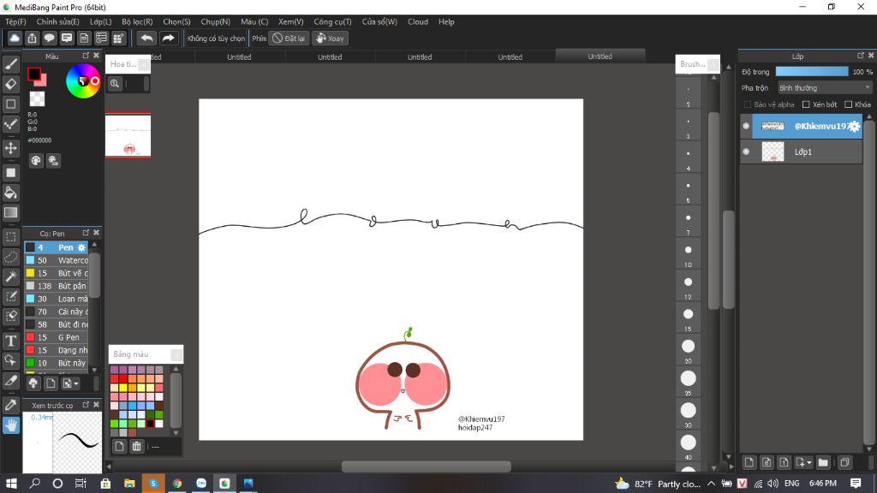Select the Move tool
This screenshot has height=493, width=877.
pyautogui.click(x=10, y=148)
